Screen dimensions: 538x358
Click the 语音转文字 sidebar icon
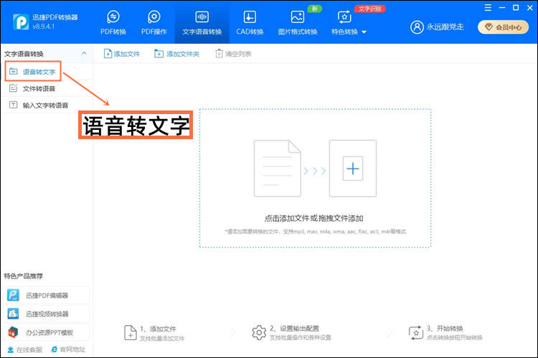coord(14,72)
